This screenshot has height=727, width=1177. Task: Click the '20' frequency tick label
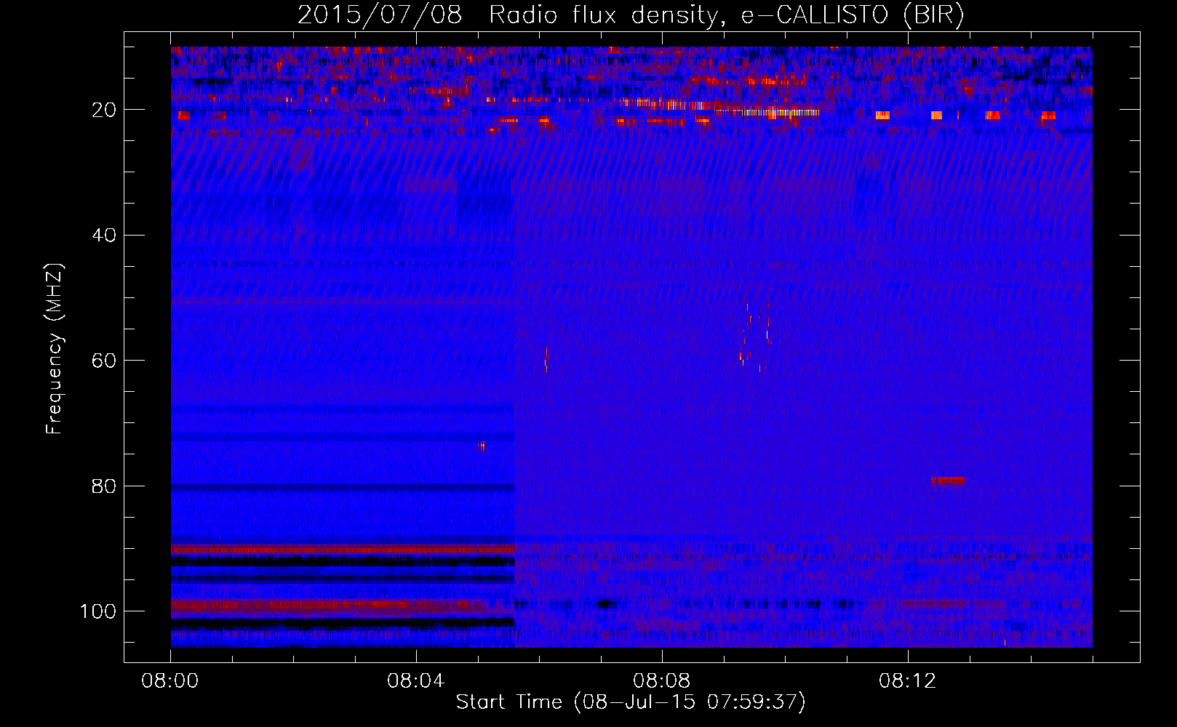pos(105,110)
